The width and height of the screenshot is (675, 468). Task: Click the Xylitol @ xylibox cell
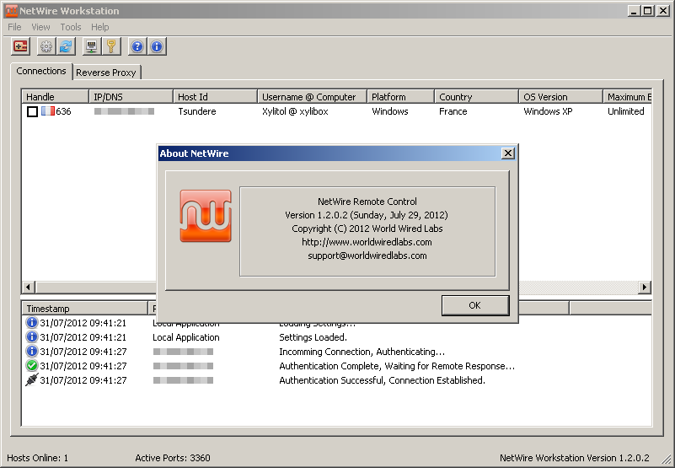pyautogui.click(x=295, y=111)
